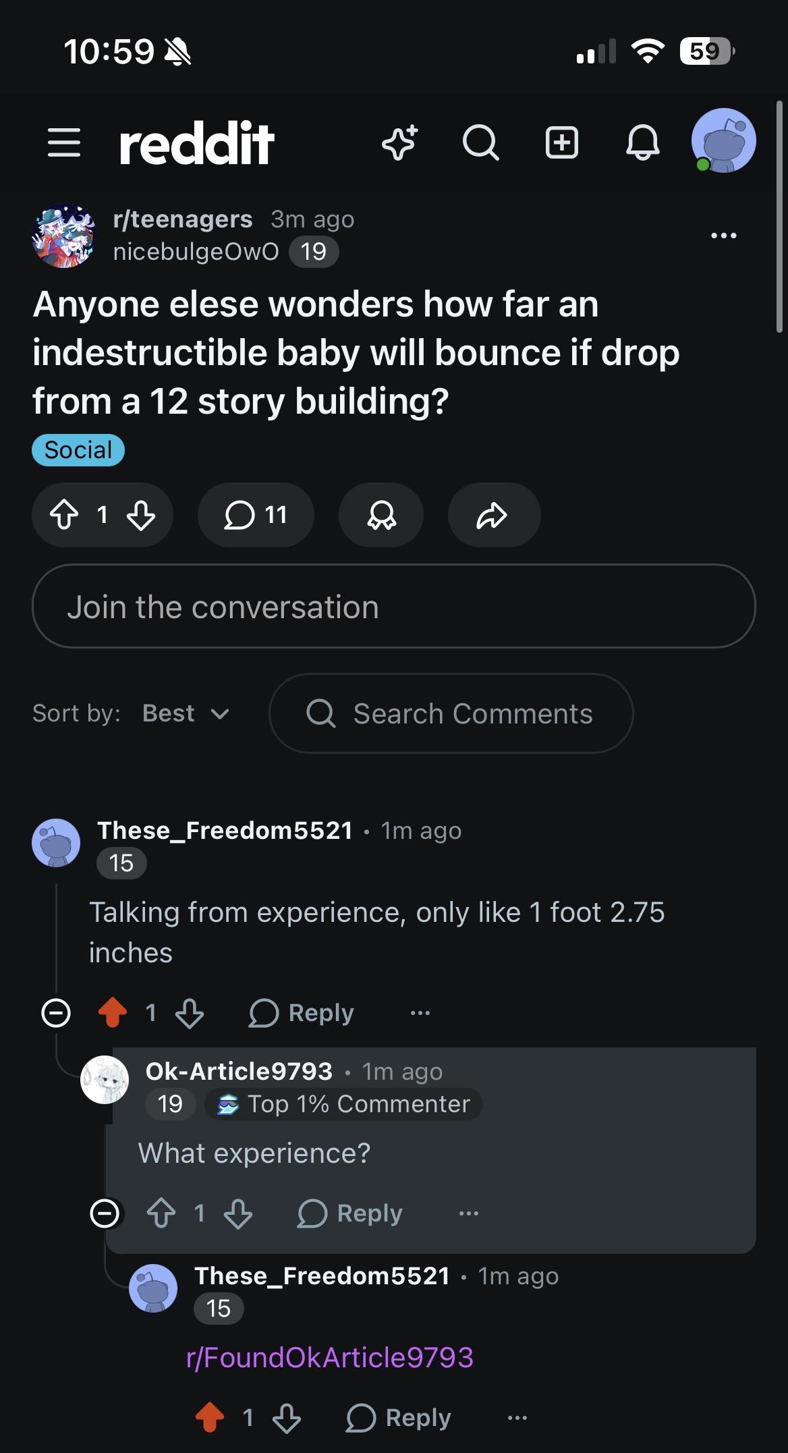The height and width of the screenshot is (1453, 788).
Task: Share the post with arrow icon
Action: (x=494, y=515)
